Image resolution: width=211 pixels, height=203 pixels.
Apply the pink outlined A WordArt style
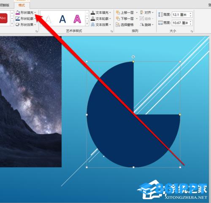pos(77,19)
